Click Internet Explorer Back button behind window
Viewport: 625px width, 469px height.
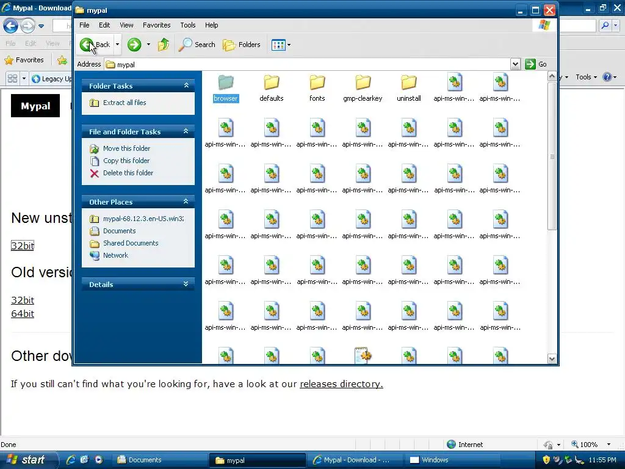[x=10, y=26]
